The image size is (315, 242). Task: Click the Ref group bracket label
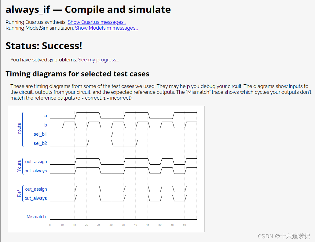[19, 193]
